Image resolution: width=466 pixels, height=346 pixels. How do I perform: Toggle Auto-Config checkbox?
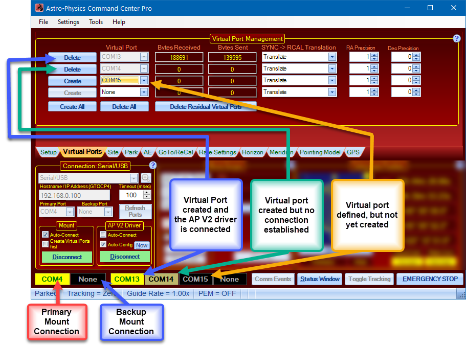(103, 244)
